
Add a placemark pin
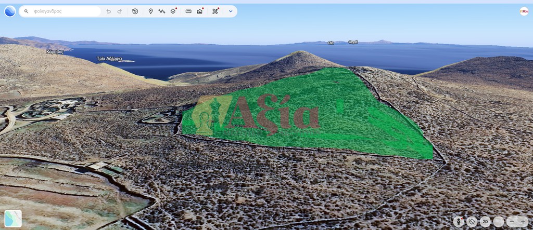[x=150, y=11]
